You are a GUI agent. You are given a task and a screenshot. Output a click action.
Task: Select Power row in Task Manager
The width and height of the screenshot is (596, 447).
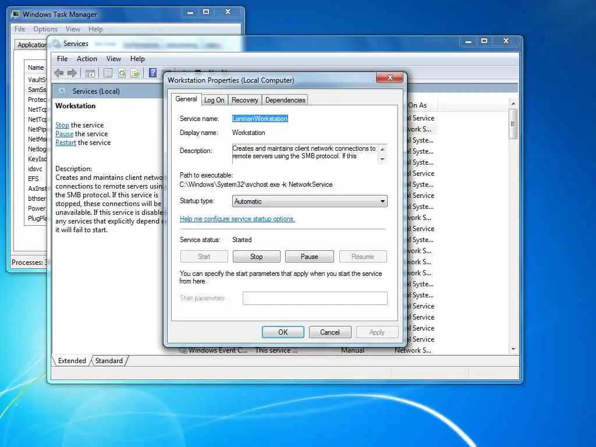point(37,208)
